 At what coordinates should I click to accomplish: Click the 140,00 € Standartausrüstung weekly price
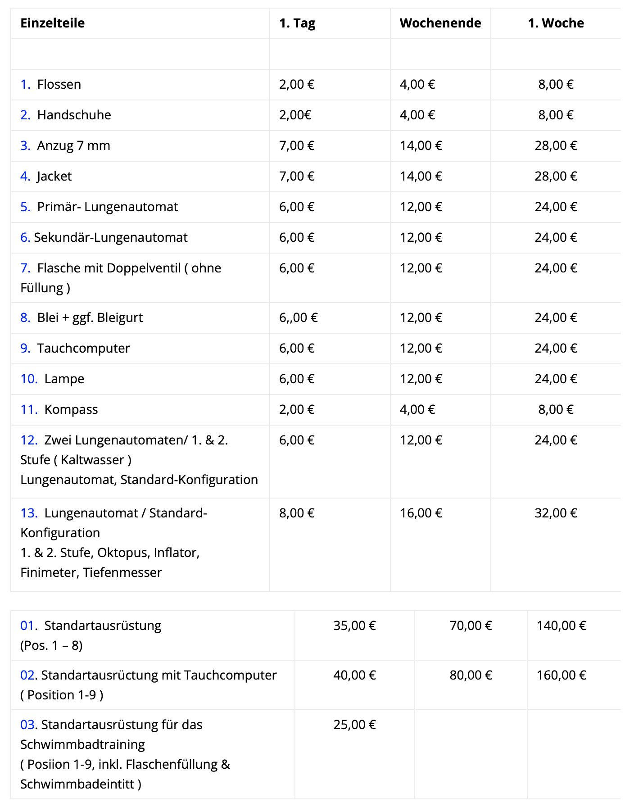pos(561,626)
